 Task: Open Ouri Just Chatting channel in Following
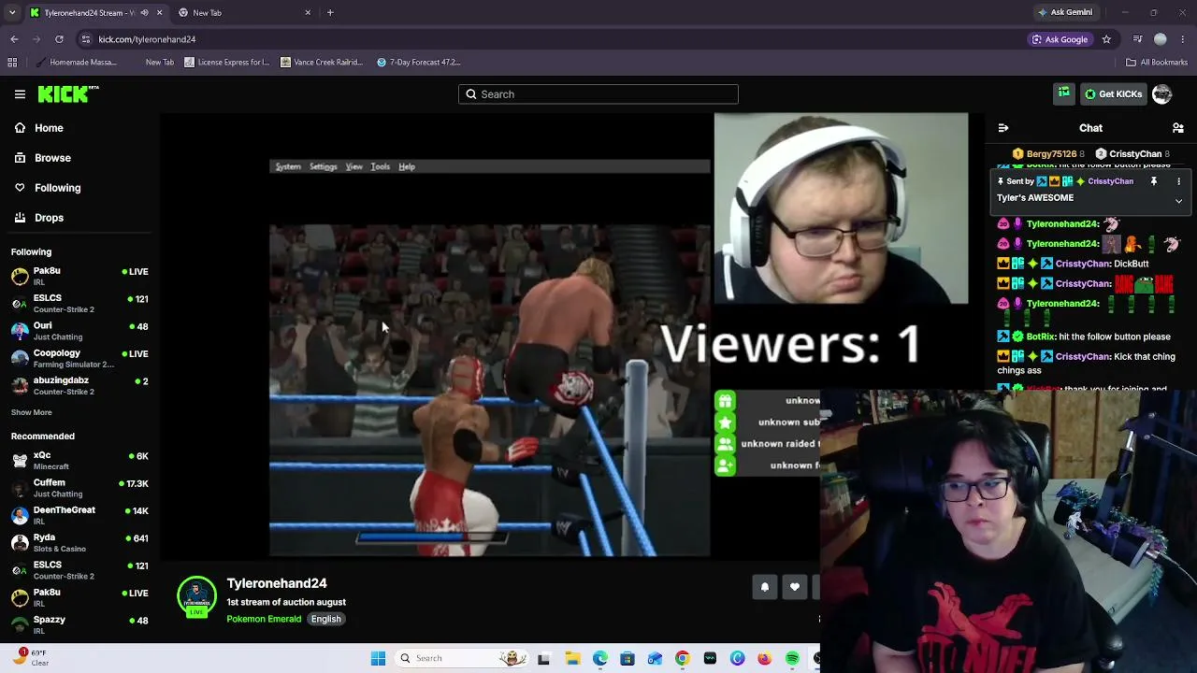pyautogui.click(x=79, y=331)
